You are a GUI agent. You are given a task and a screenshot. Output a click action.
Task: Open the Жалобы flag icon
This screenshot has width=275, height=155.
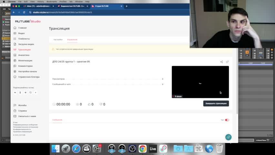[x=15, y=105]
